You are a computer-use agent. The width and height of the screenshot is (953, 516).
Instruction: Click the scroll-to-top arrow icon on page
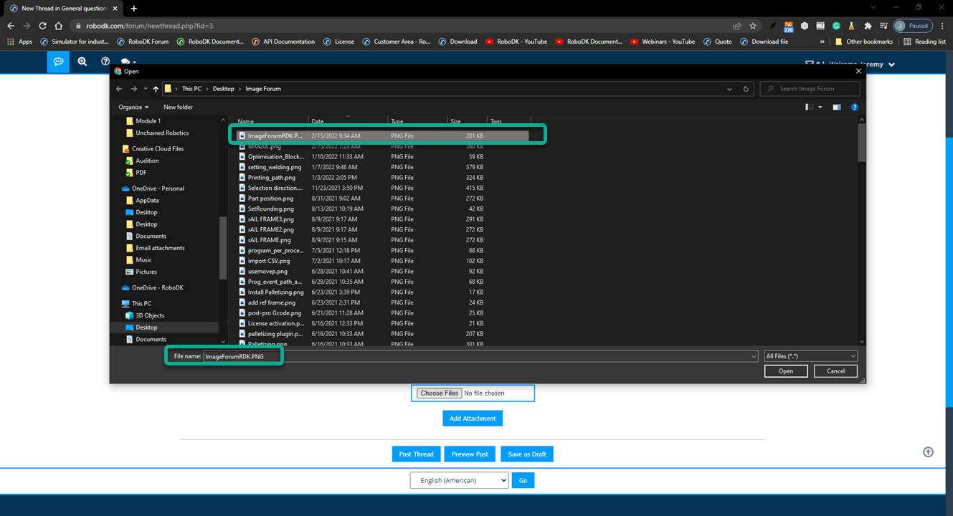(x=928, y=451)
